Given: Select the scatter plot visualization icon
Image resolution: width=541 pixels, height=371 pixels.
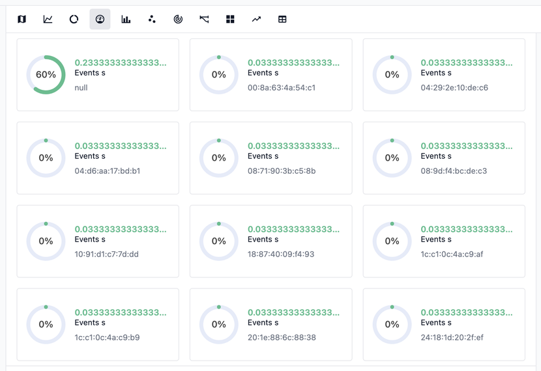Looking at the screenshot, I should (152, 20).
